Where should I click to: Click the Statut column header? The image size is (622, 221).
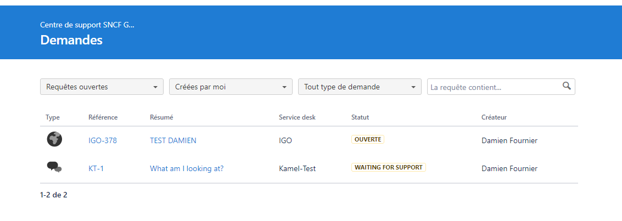(360, 117)
